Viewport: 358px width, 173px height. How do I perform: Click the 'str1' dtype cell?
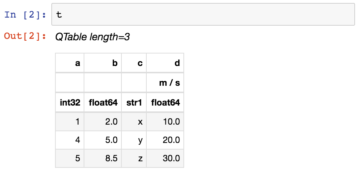(x=134, y=103)
